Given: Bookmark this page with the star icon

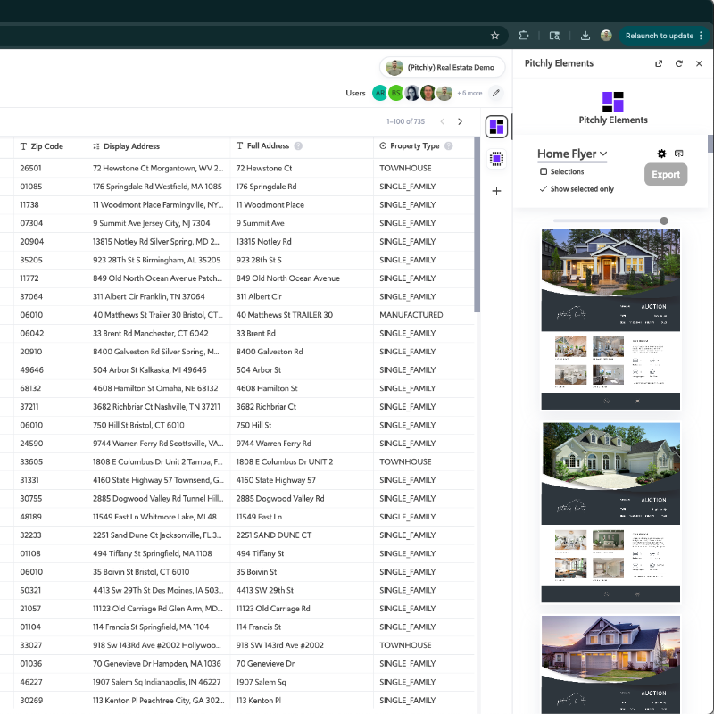Looking at the screenshot, I should click(x=494, y=36).
